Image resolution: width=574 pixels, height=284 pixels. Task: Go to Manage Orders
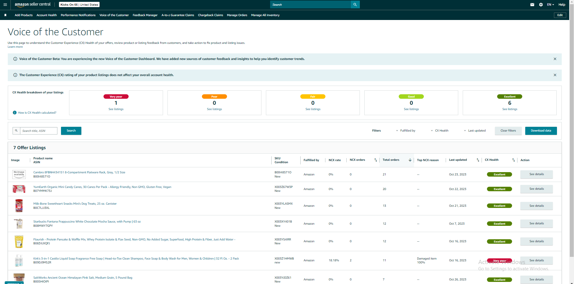pyautogui.click(x=237, y=15)
